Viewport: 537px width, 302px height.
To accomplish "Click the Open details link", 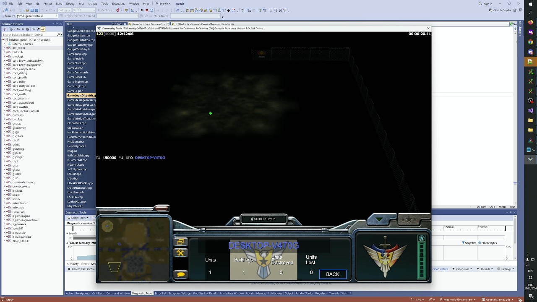I will pyautogui.click(x=441, y=269).
